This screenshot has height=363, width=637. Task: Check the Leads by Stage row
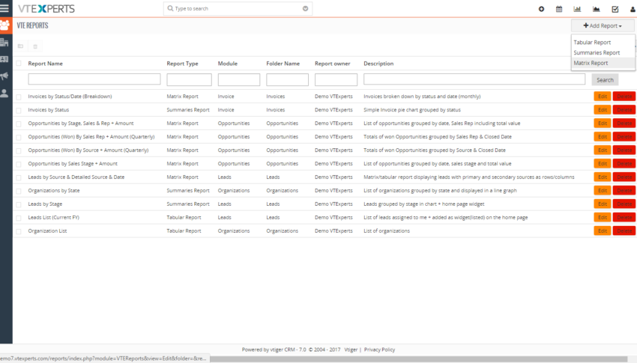coord(19,204)
